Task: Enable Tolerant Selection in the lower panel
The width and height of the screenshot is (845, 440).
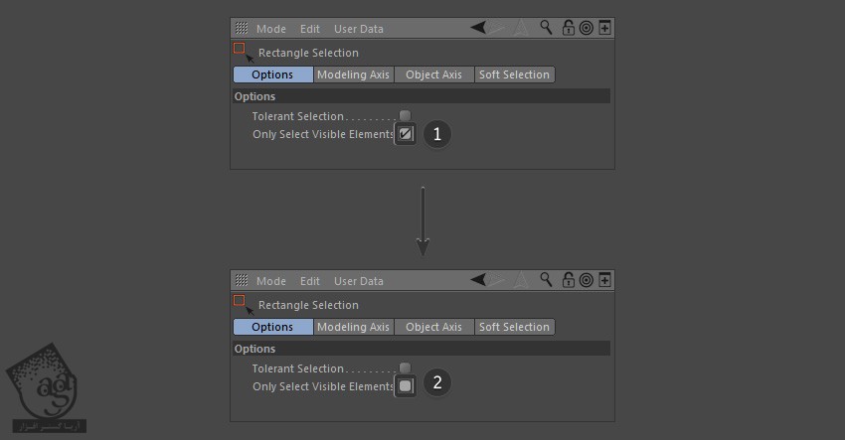Action: pyautogui.click(x=405, y=368)
